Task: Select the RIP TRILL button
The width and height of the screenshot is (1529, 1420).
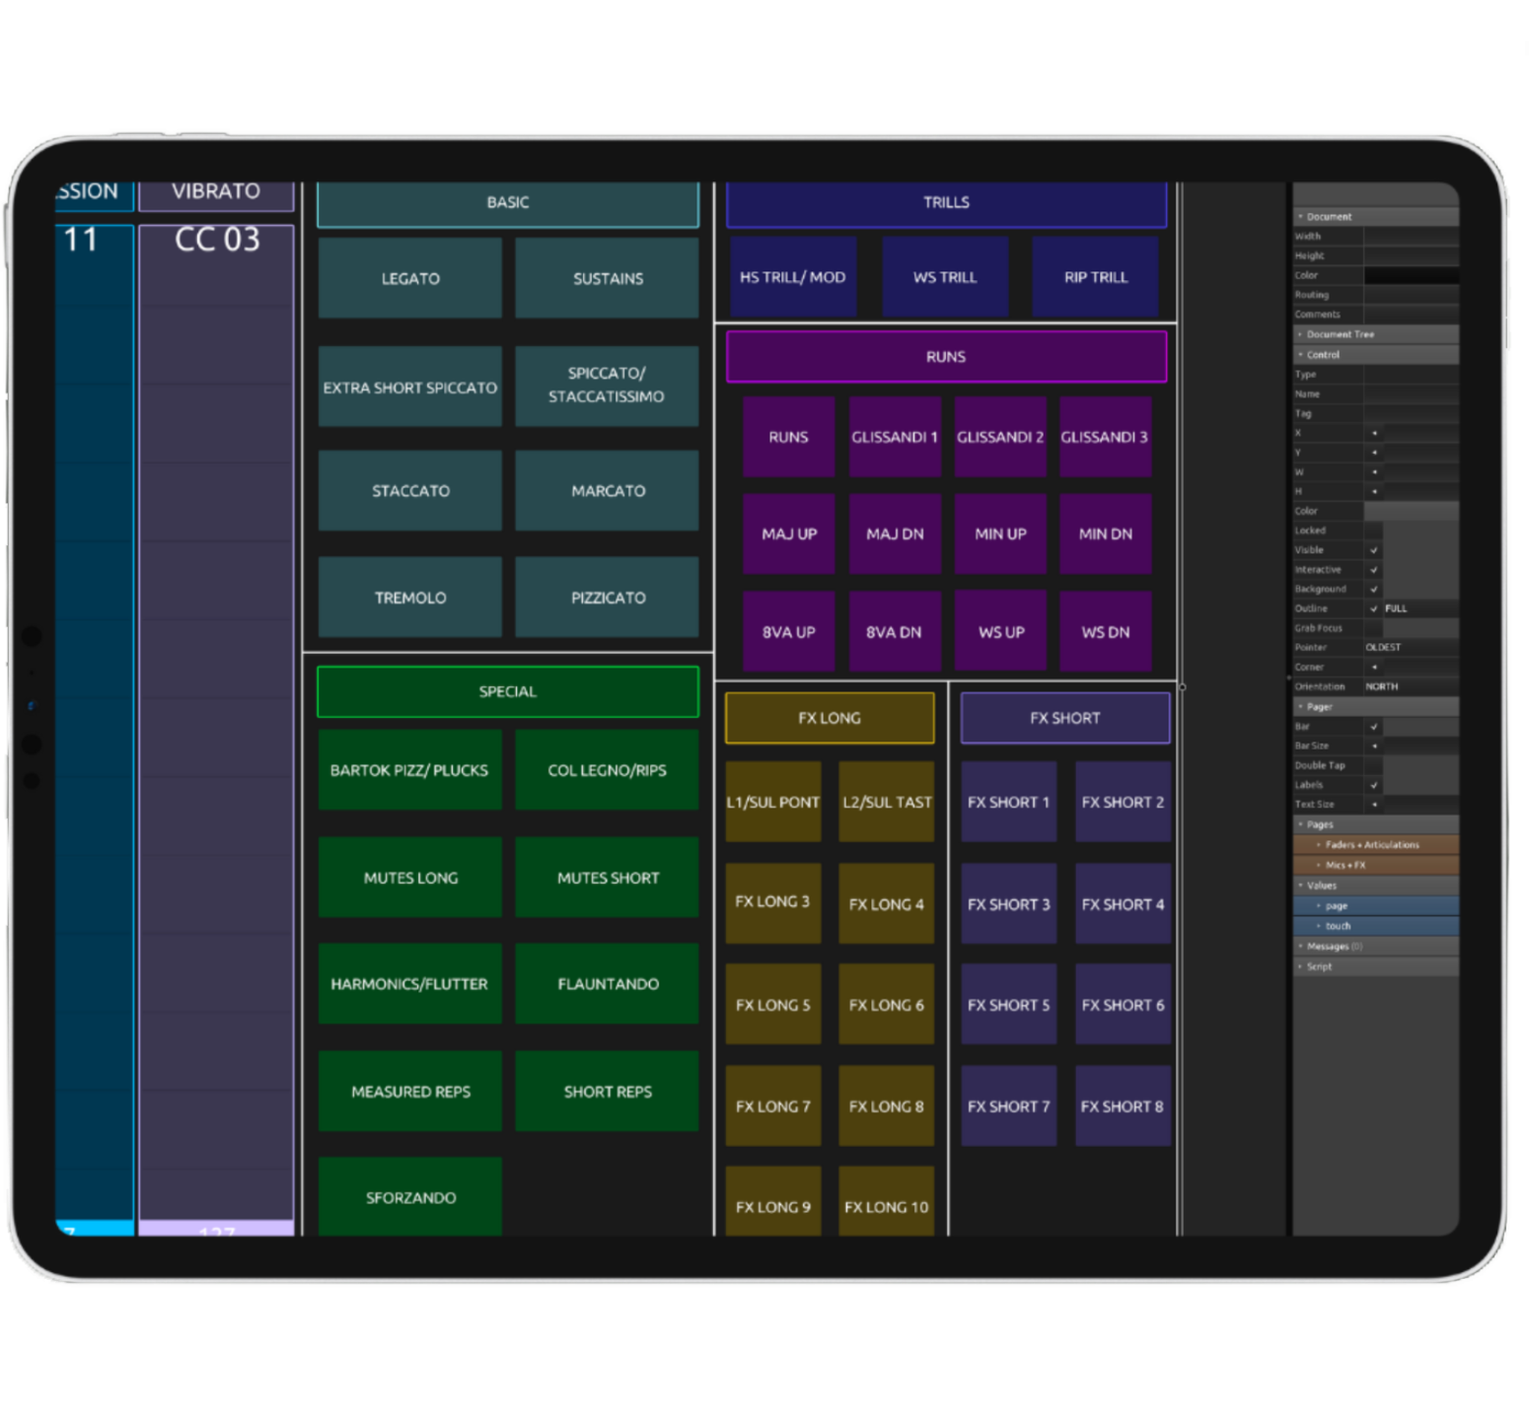Action: (1095, 277)
